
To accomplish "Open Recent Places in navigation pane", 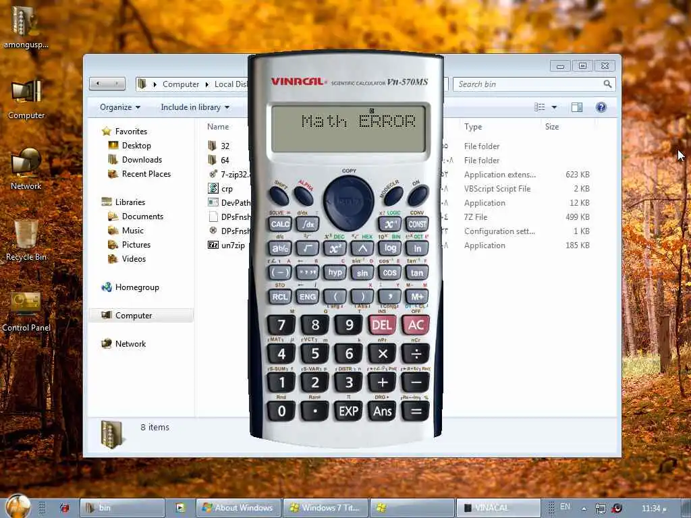I will point(140,174).
